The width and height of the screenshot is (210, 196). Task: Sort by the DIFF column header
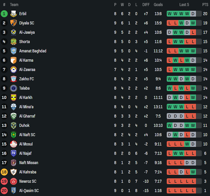pos(146,5)
